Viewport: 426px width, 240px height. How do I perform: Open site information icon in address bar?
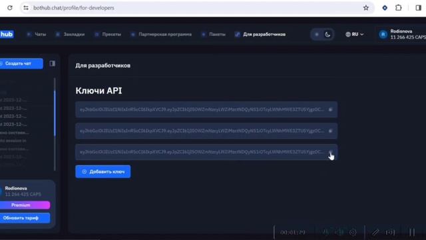[x=26, y=8]
